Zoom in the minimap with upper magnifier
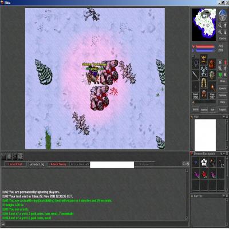 [220, 26]
